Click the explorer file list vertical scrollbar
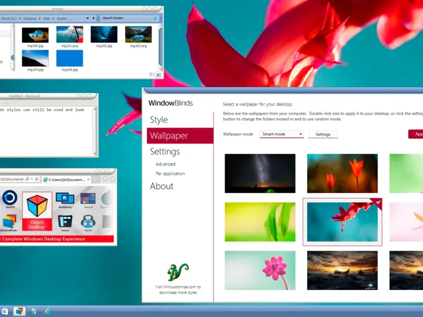Screen dimensions: 423x317 (161, 48)
